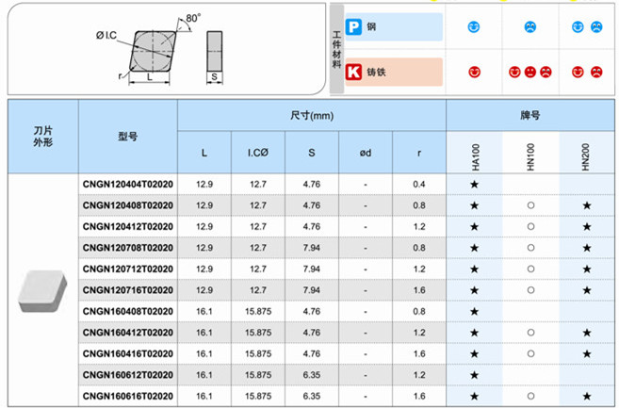The image size is (619, 408).
Task: Click the red smiley in cast iron's first column
Action: [x=474, y=72]
